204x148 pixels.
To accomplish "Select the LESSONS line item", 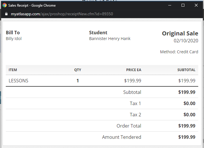I will pyautogui.click(x=18, y=81).
